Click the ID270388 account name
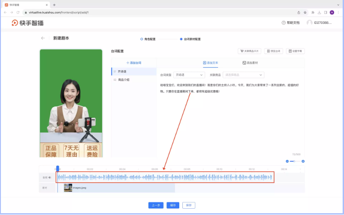 tap(322, 23)
